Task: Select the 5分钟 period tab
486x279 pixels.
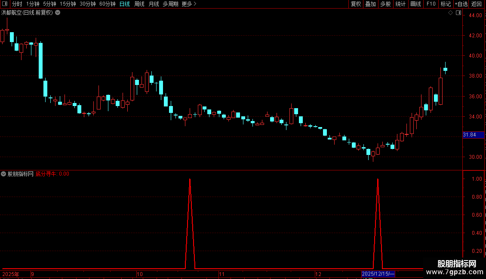Action: pos(49,4)
